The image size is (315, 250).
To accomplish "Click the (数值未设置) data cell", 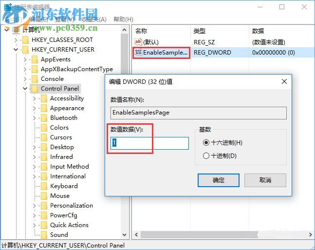I will coord(269,42).
